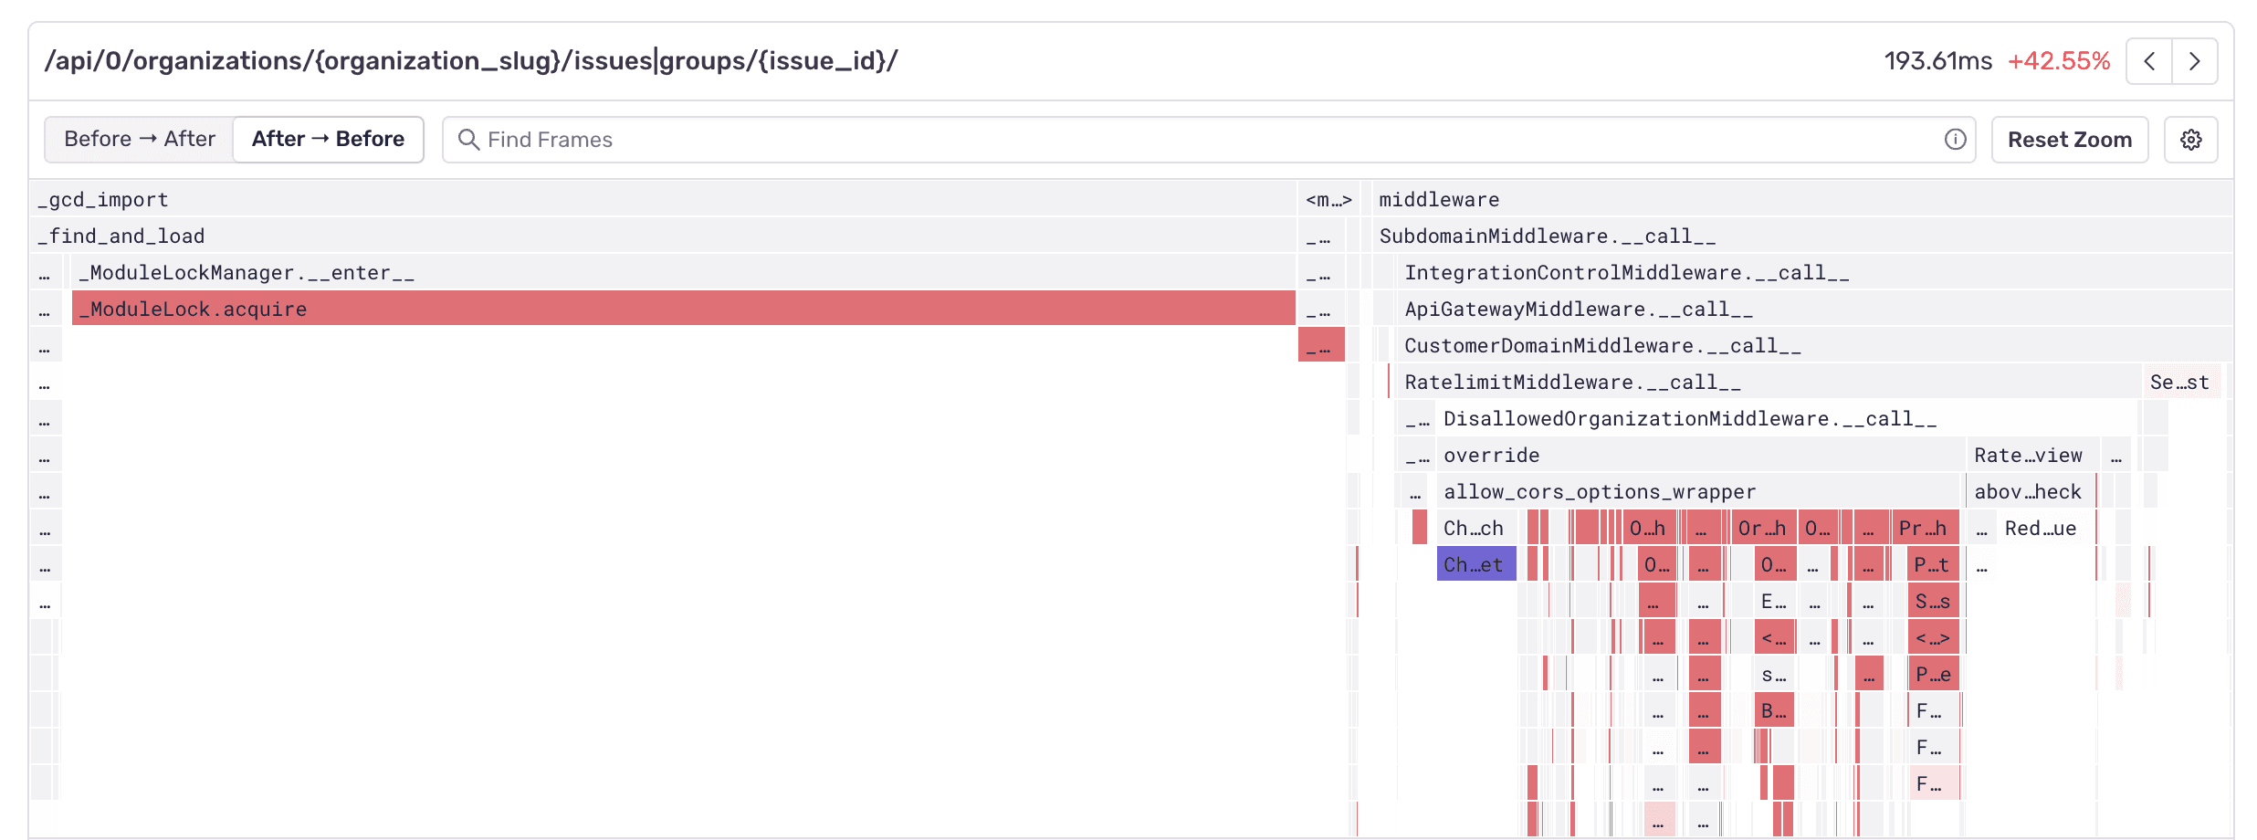Select the override frame

[x=1698, y=455]
